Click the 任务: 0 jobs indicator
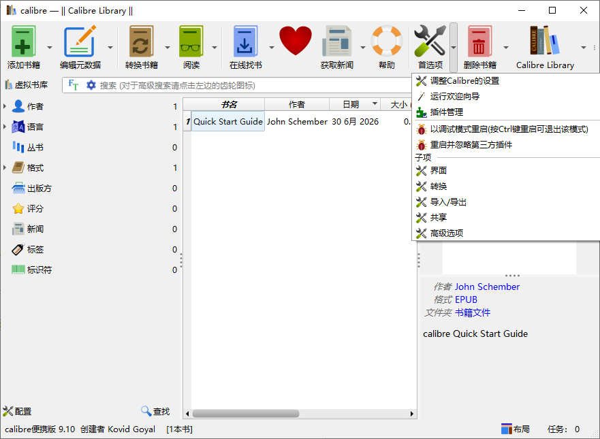The image size is (600, 439). [563, 429]
